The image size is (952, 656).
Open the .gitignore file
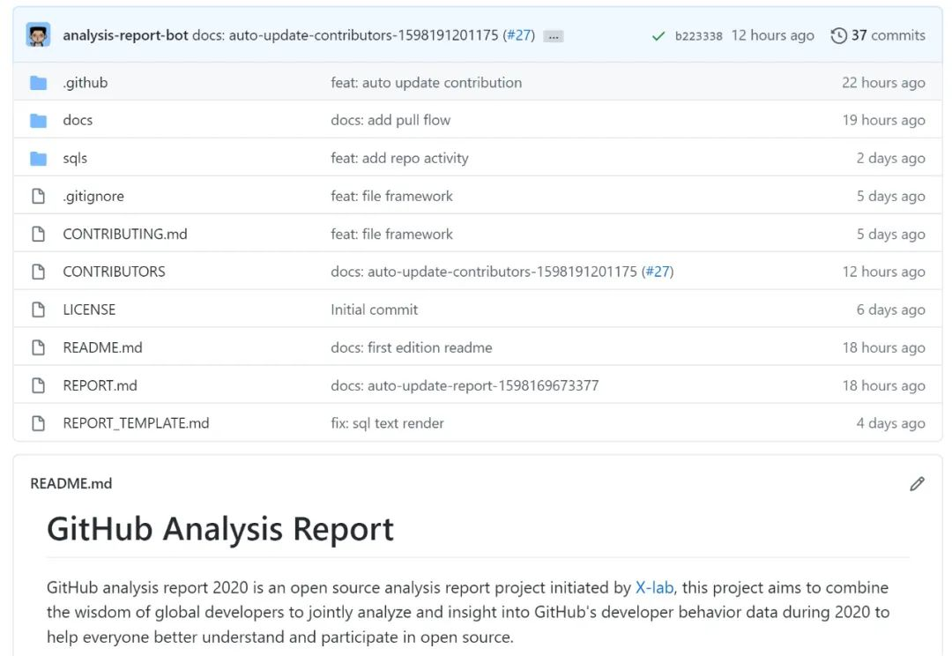pos(93,197)
